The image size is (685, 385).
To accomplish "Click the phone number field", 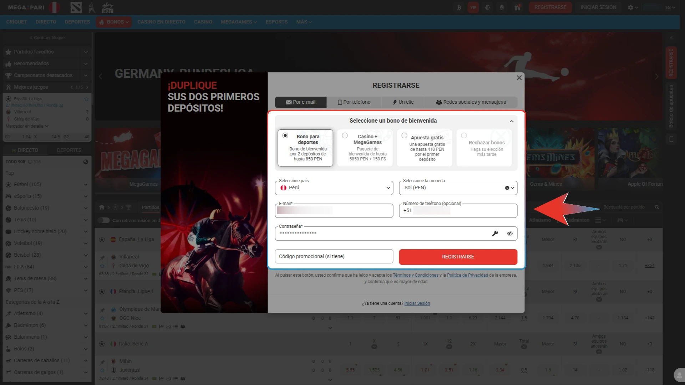I will point(458,211).
